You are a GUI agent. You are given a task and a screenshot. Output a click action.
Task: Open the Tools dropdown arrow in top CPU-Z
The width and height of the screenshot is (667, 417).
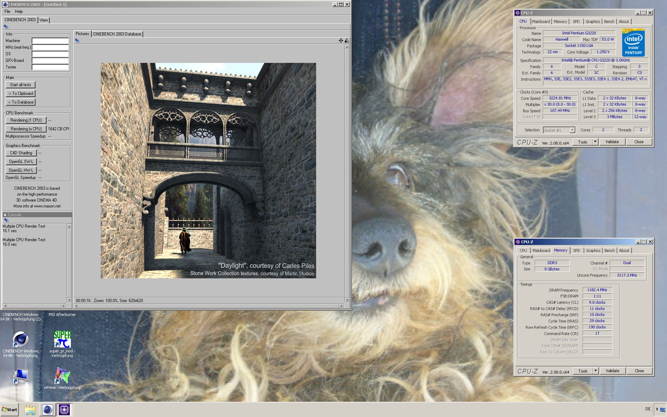coord(595,142)
